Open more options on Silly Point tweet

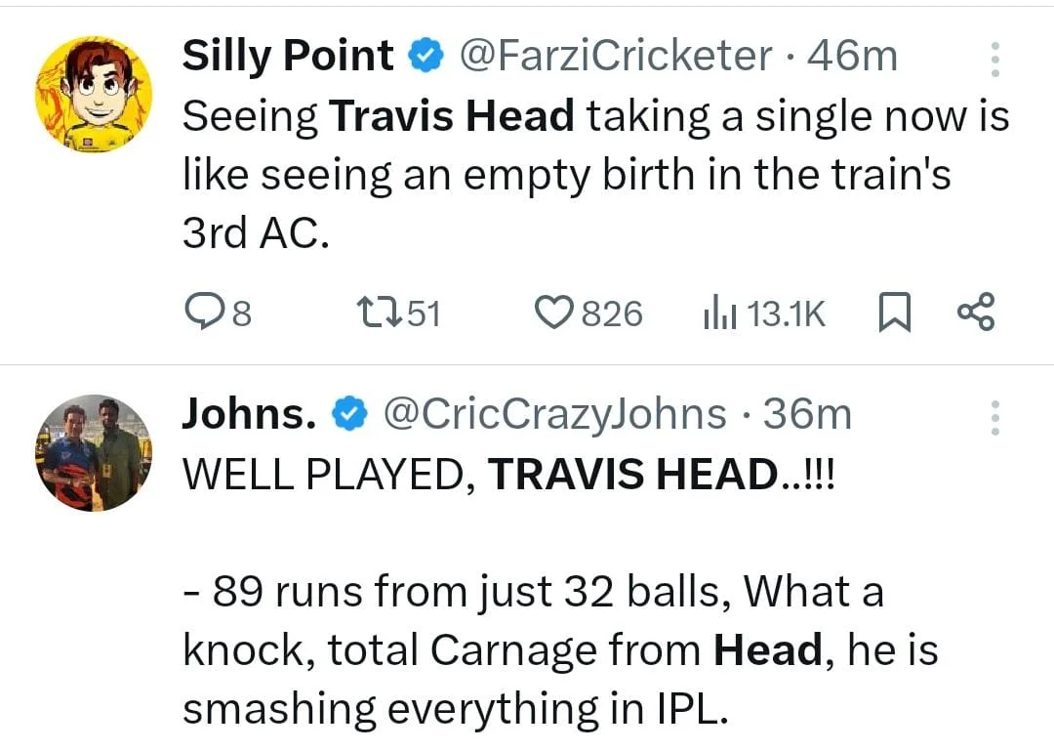pos(994,60)
